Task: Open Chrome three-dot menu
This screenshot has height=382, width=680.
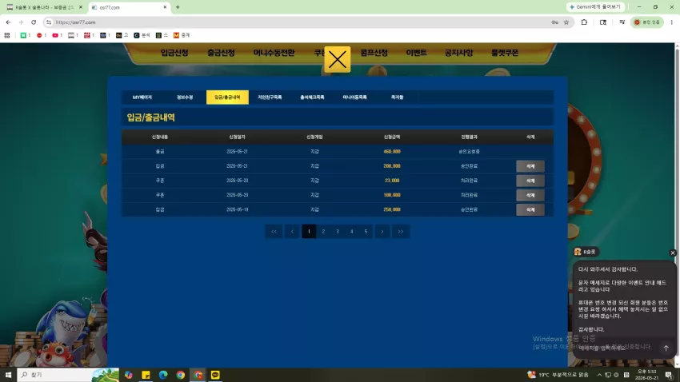Action: pos(671,22)
